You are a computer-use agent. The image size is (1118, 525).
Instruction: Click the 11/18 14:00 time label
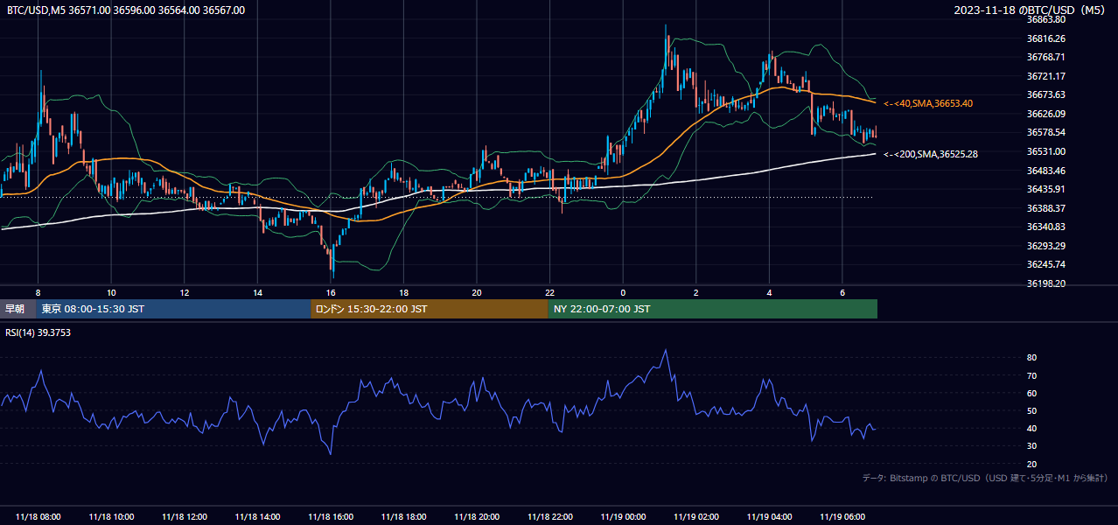click(x=257, y=517)
